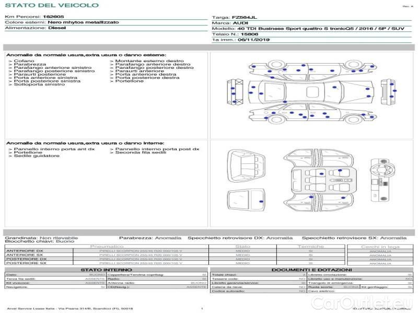This screenshot has height=313, width=418.
Task: Click the rear-view car diagram right of exterior top view
Action: tap(388, 92)
